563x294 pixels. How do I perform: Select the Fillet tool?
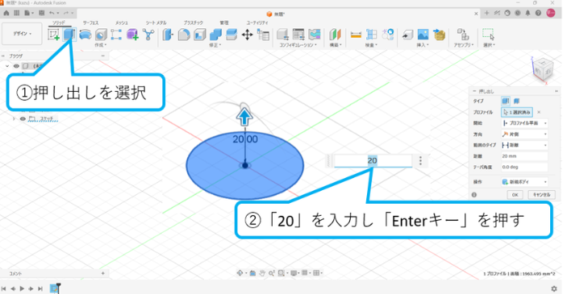[184, 35]
